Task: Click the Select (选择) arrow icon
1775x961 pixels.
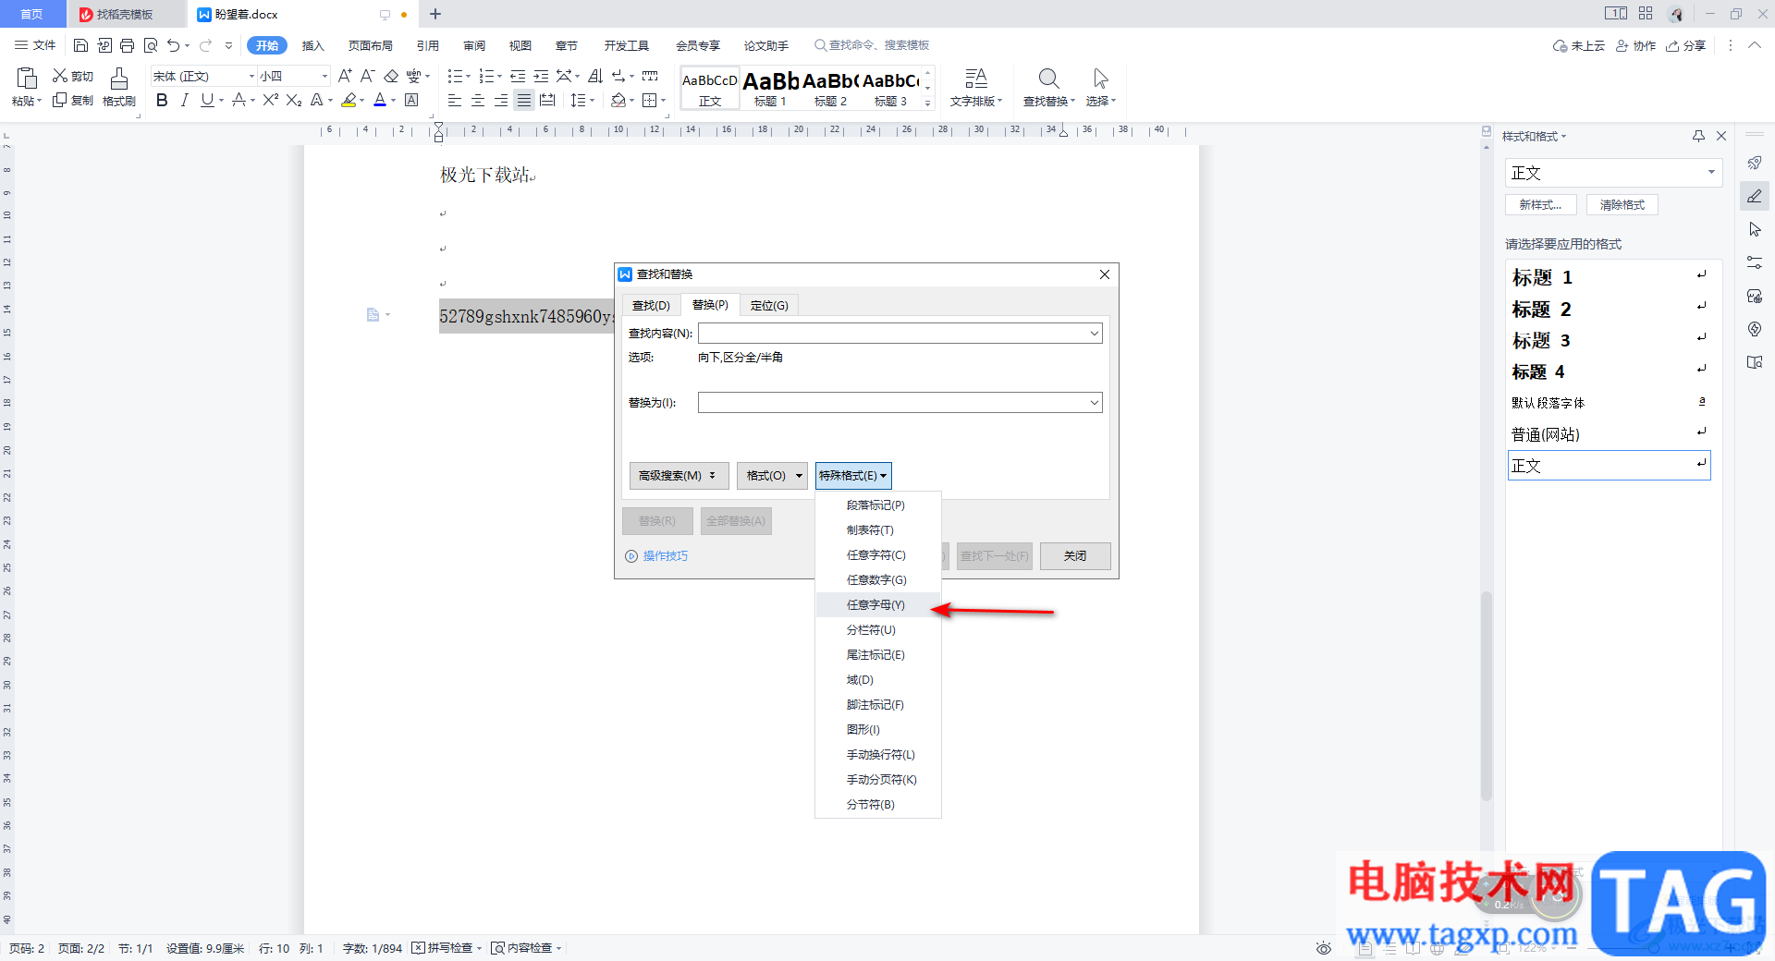Action: click(1100, 79)
